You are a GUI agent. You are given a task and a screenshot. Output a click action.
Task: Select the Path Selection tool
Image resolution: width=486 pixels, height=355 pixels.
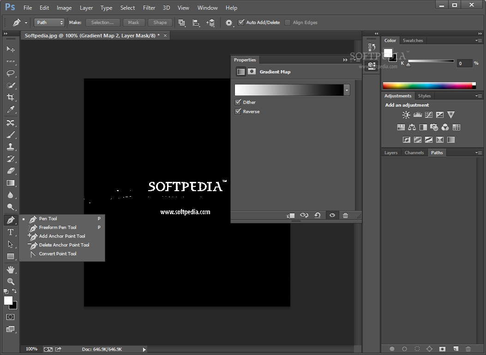(11, 244)
